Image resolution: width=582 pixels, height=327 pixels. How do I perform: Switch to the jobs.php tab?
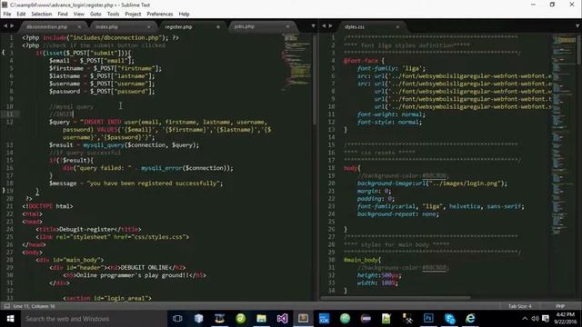point(245,27)
